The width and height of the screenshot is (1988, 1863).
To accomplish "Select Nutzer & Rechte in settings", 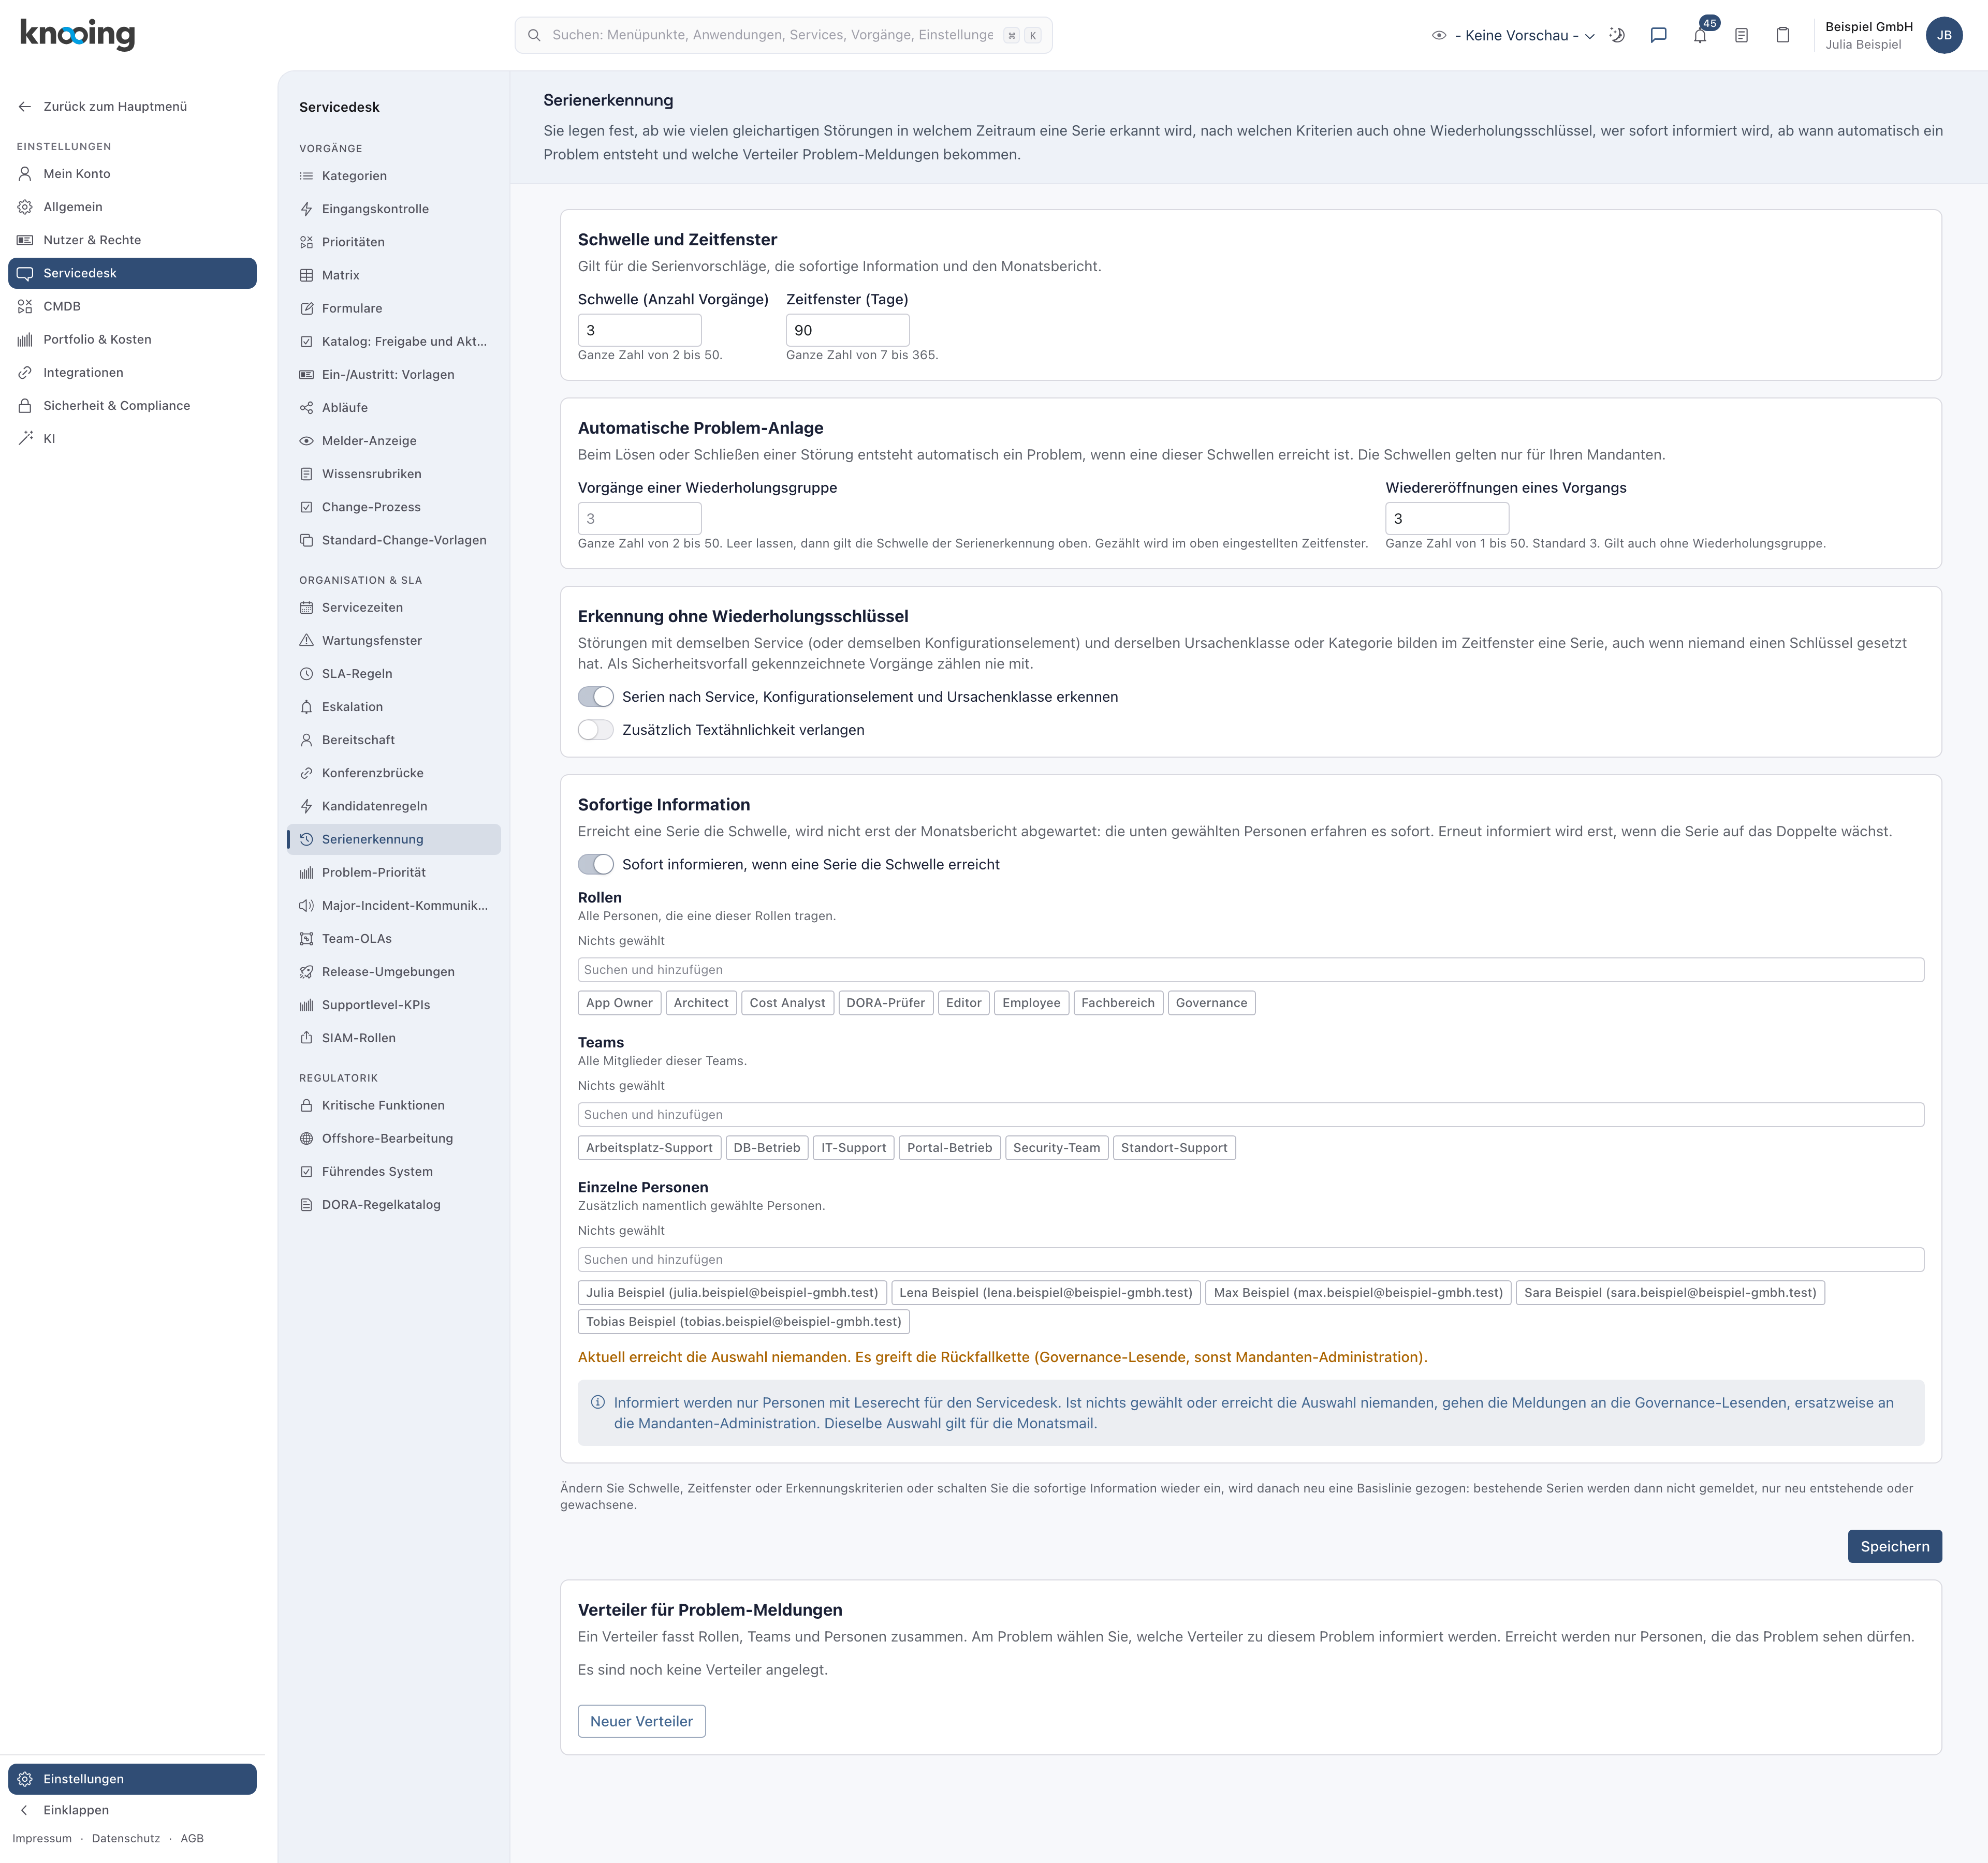I will (x=132, y=240).
